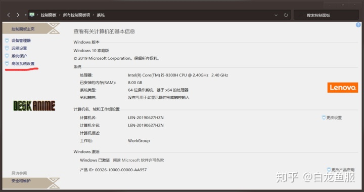Click computer name LEN-20190627HZN next to 计算机名
The height and width of the screenshot is (192, 364).
146,118
